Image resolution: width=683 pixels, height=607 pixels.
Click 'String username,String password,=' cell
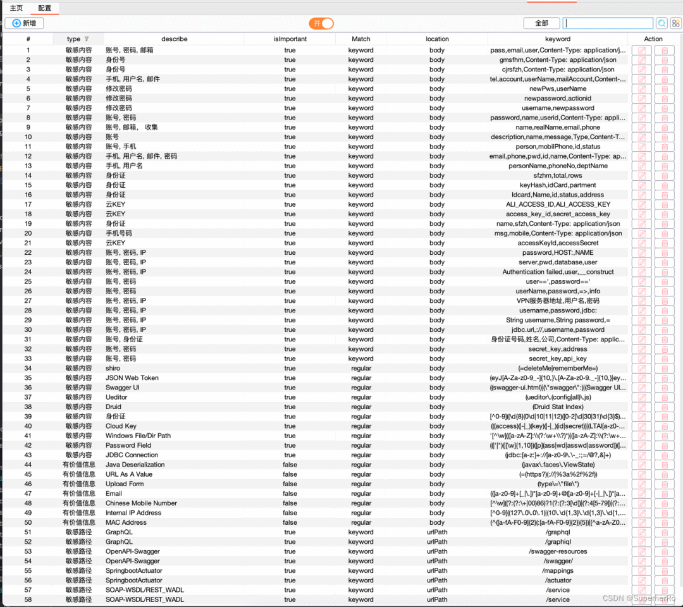pos(558,320)
